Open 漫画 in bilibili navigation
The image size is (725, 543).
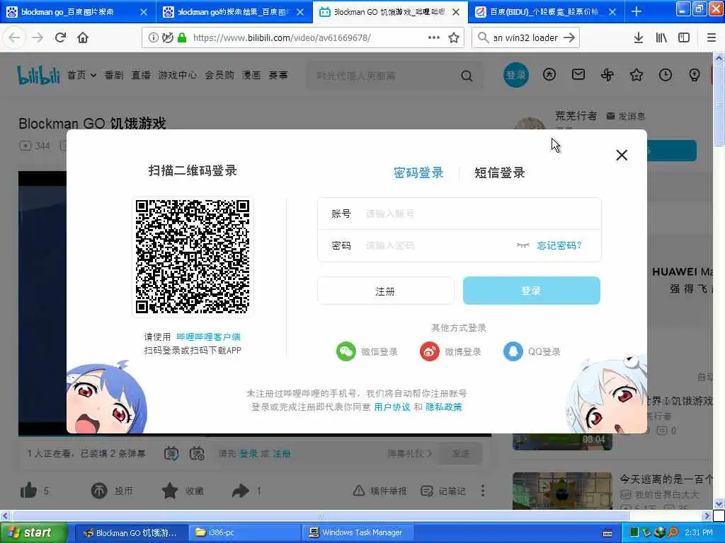click(x=251, y=75)
